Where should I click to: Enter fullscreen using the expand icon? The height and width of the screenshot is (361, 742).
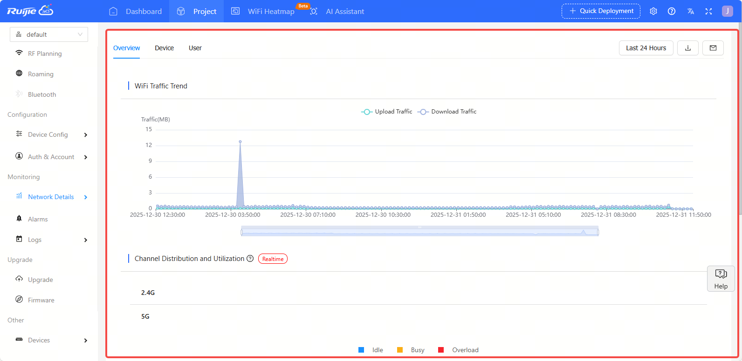coord(708,11)
